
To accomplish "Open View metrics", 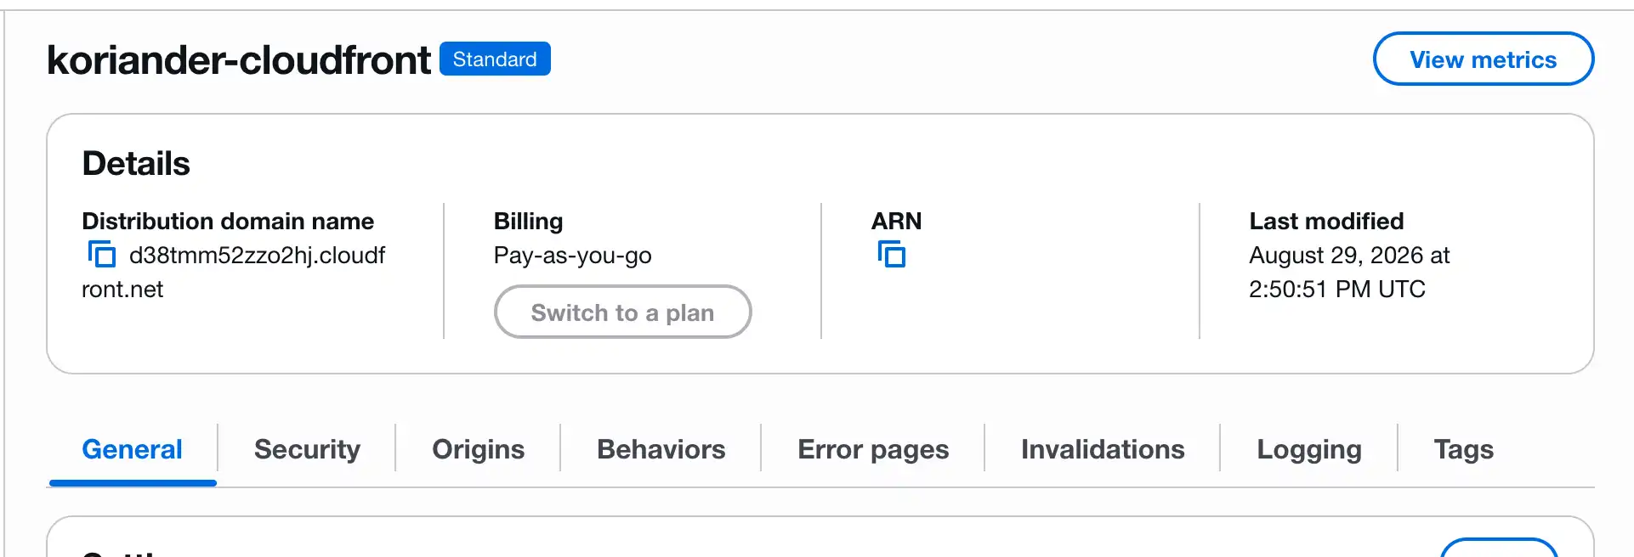I will pos(1483,59).
